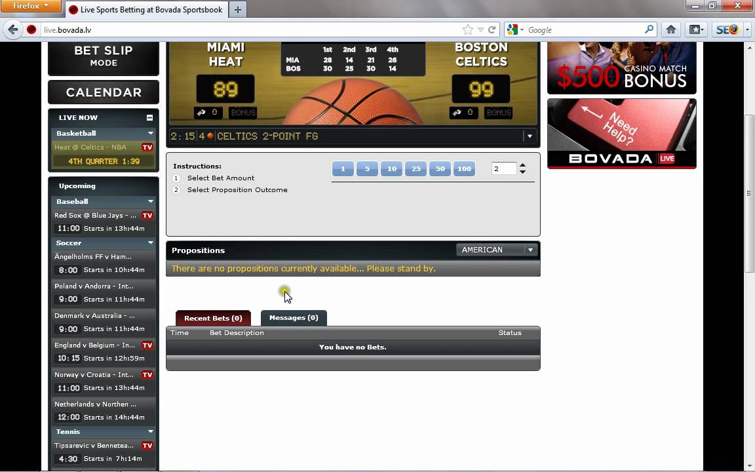
Task: Focus the live.bovada.lv address bar
Action: 250,30
